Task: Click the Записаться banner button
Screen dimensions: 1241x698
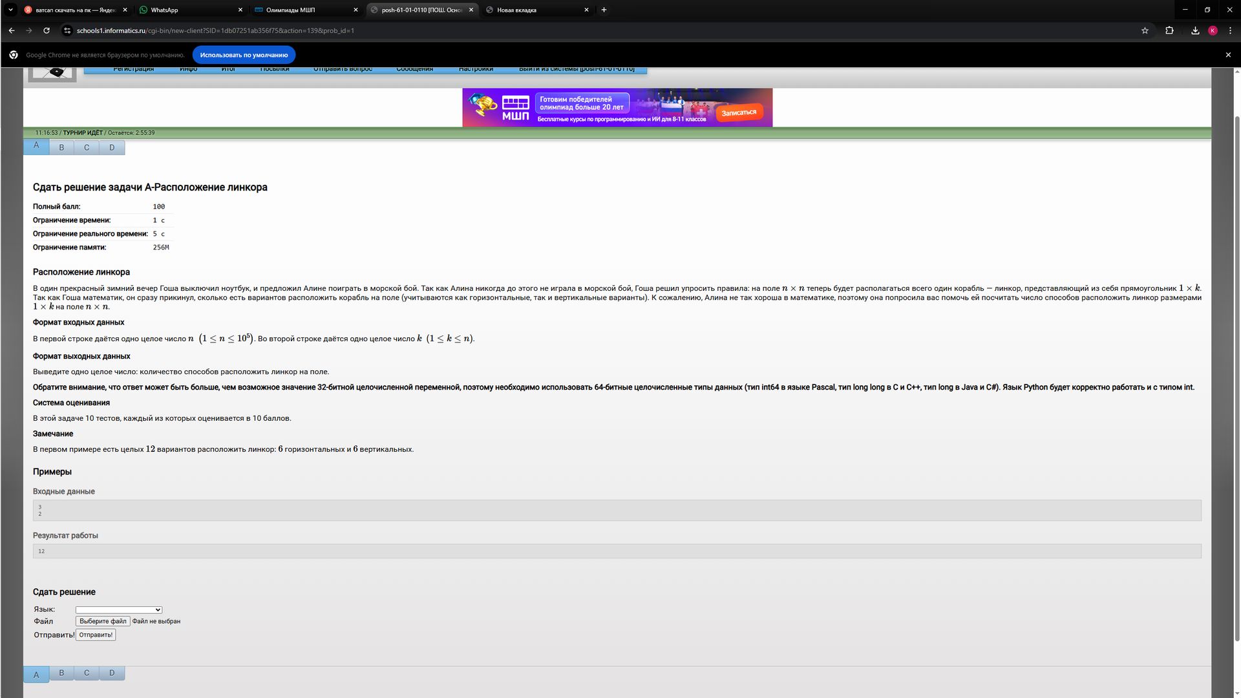Action: (x=739, y=112)
